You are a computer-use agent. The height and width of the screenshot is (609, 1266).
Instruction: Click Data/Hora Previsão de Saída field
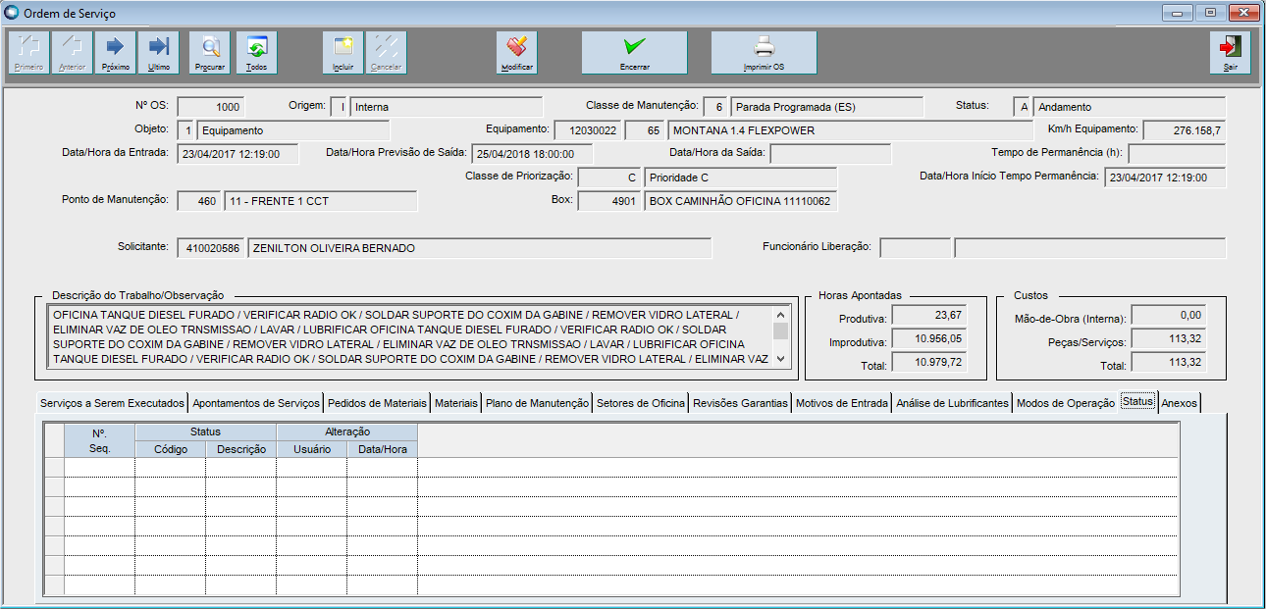[532, 154]
